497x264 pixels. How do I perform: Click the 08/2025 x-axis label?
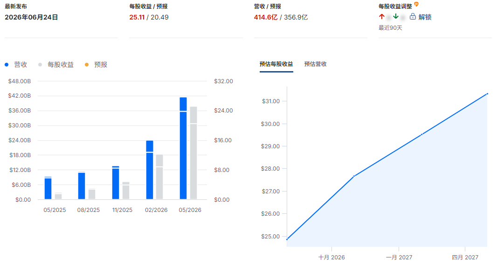pyautogui.click(x=89, y=210)
